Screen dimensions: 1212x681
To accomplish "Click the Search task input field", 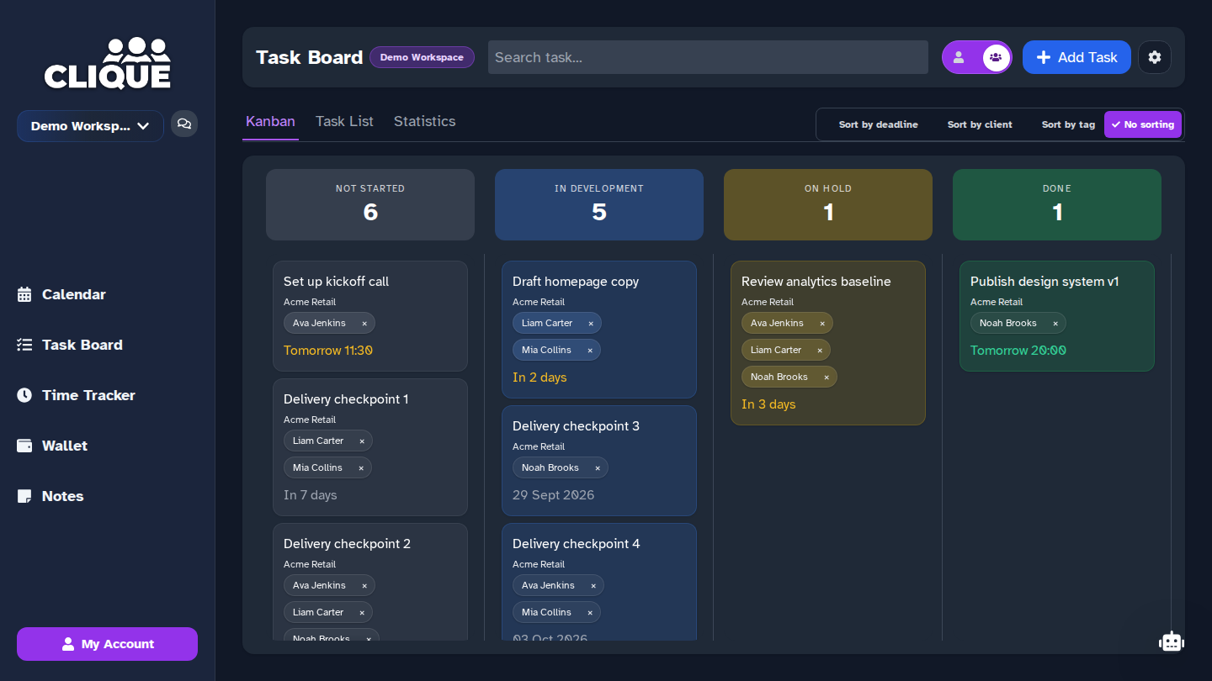I will tap(708, 57).
